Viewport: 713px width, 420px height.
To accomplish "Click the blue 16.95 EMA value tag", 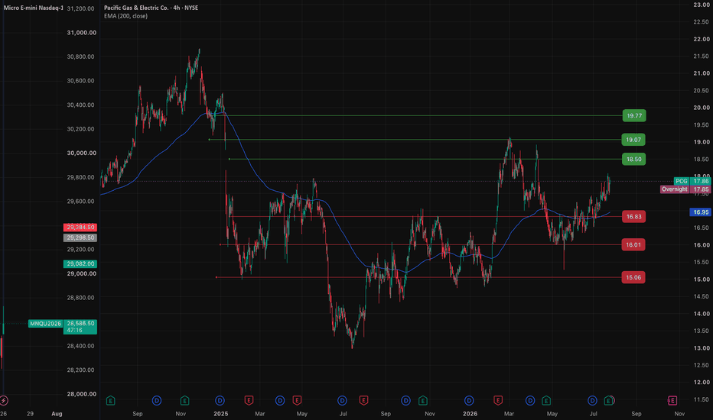I will tap(701, 212).
